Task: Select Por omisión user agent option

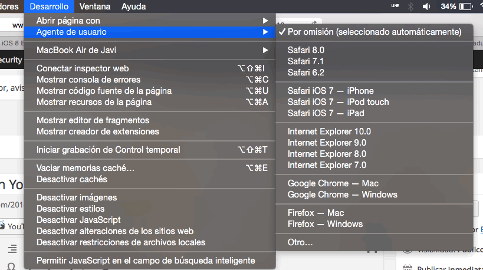Action: [374, 32]
